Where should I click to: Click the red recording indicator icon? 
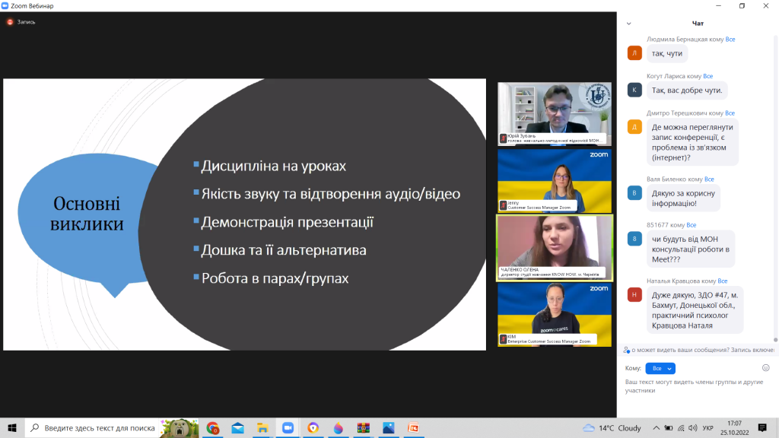10,22
